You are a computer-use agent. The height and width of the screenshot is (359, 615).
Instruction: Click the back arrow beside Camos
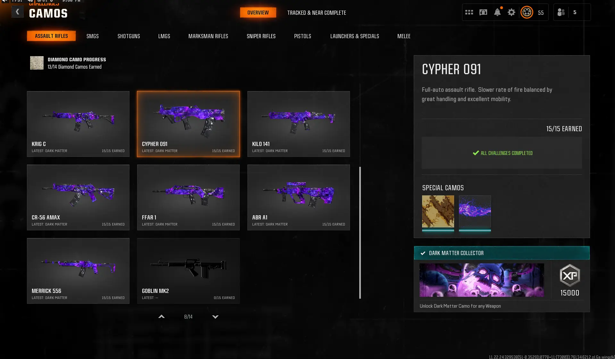[18, 12]
